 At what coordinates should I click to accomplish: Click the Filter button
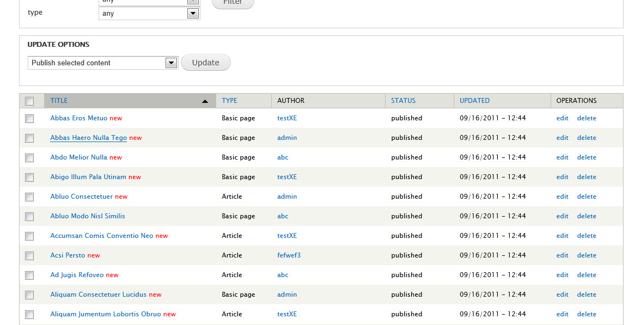click(233, 2)
